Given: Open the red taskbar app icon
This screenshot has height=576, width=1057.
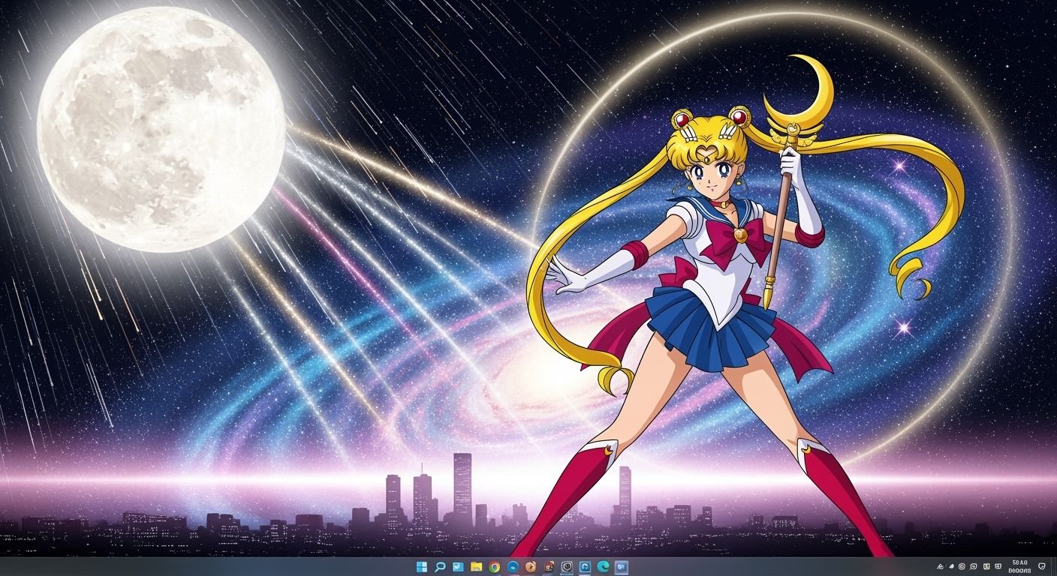Looking at the screenshot, I should point(549,567).
